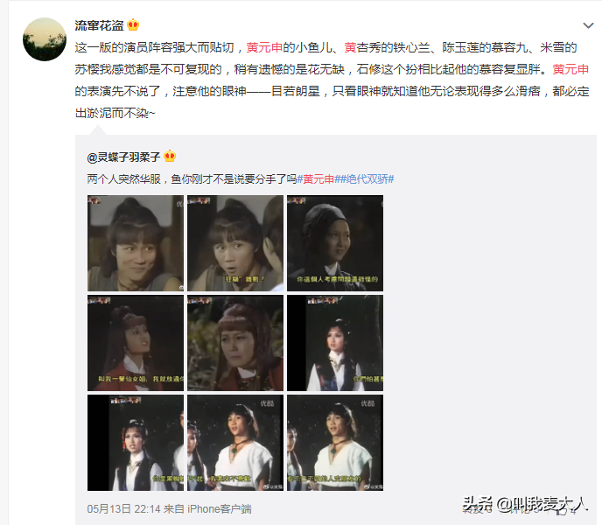Screen dimensions: 602x525
Task: Open the @灵蝶子羽柔子 username link
Action: (x=123, y=157)
